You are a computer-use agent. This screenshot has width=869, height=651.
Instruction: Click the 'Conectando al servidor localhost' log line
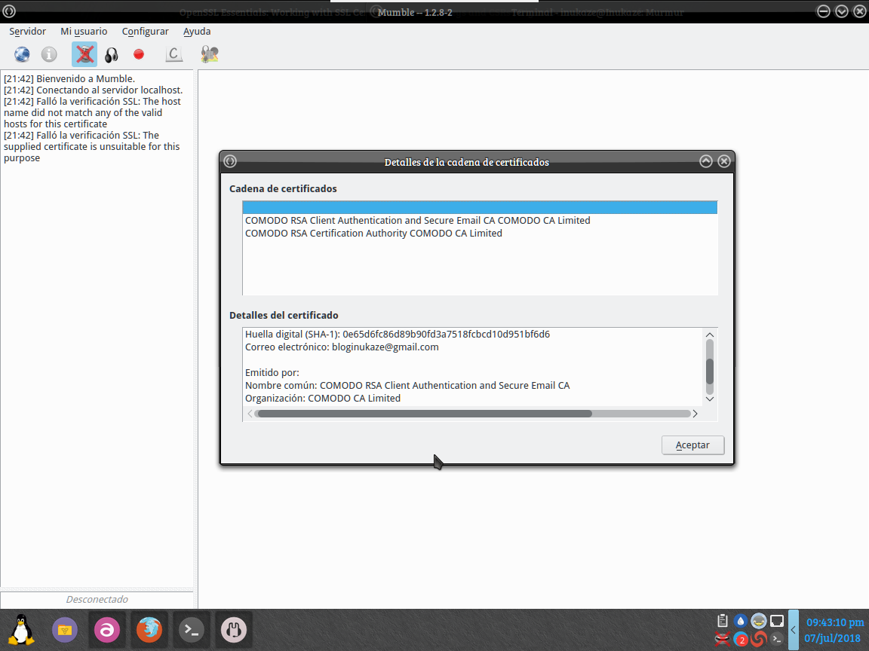93,90
